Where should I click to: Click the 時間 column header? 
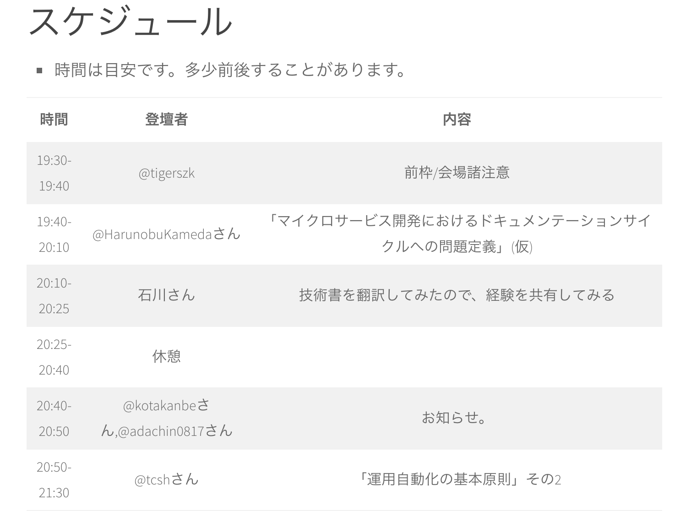[x=54, y=120]
